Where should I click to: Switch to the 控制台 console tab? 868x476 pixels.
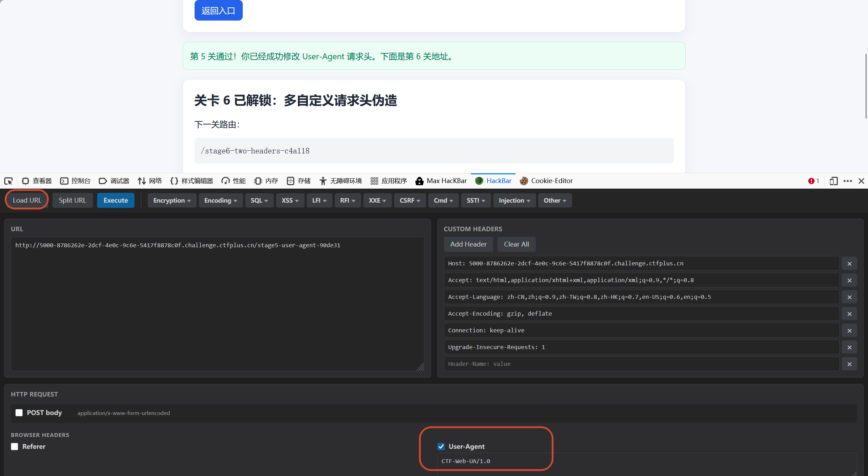coord(75,181)
